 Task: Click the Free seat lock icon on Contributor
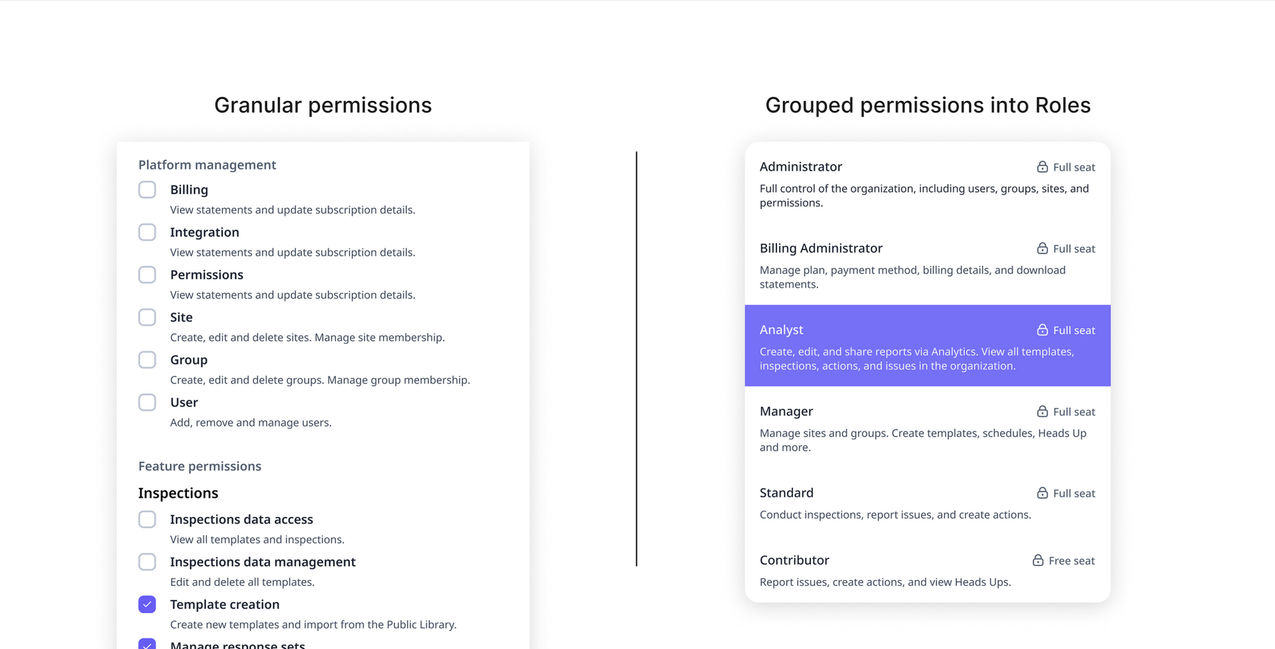pyautogui.click(x=1038, y=561)
